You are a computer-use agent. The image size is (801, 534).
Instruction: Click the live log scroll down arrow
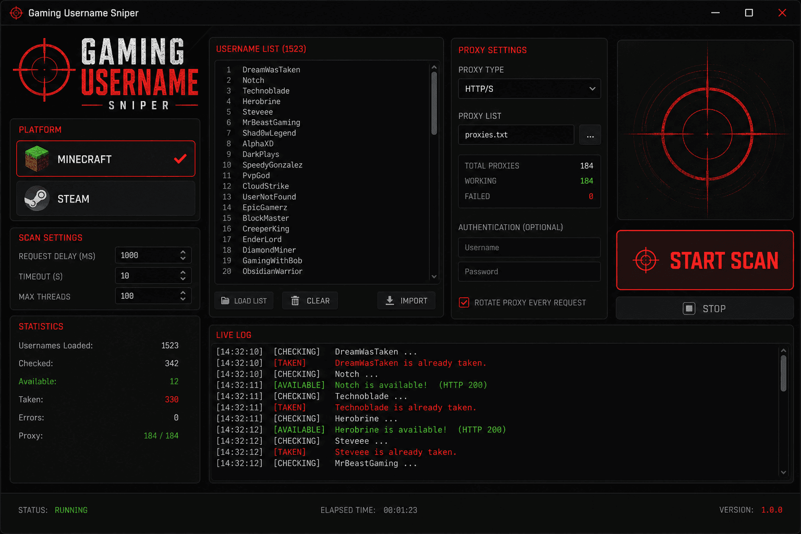(783, 472)
